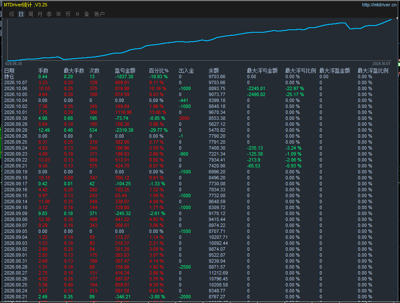Click the 次数 column header
This screenshot has height=303, width=400.
tap(95, 71)
